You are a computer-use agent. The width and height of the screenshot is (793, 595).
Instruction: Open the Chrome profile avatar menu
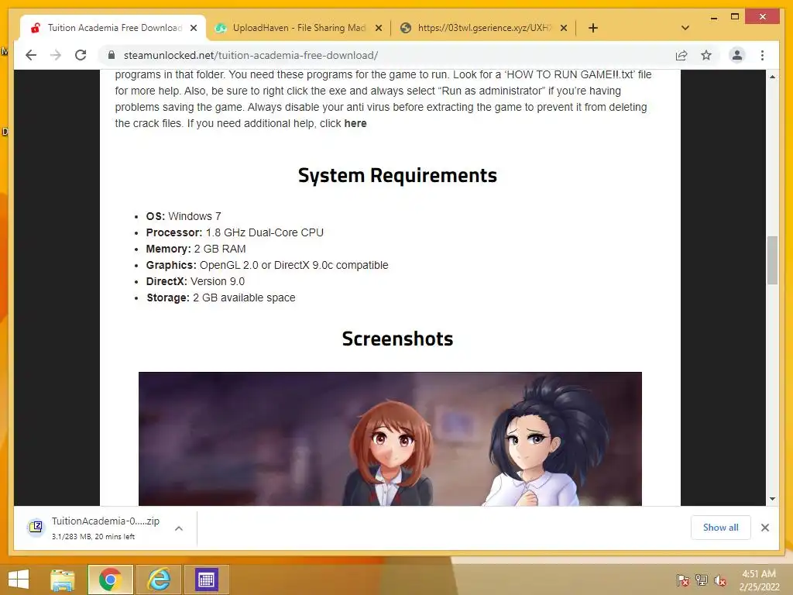[737, 55]
